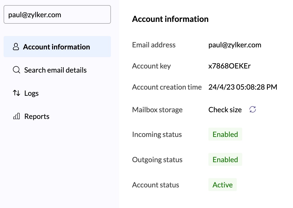Open the Reports section
The height and width of the screenshot is (208, 293).
click(x=37, y=116)
